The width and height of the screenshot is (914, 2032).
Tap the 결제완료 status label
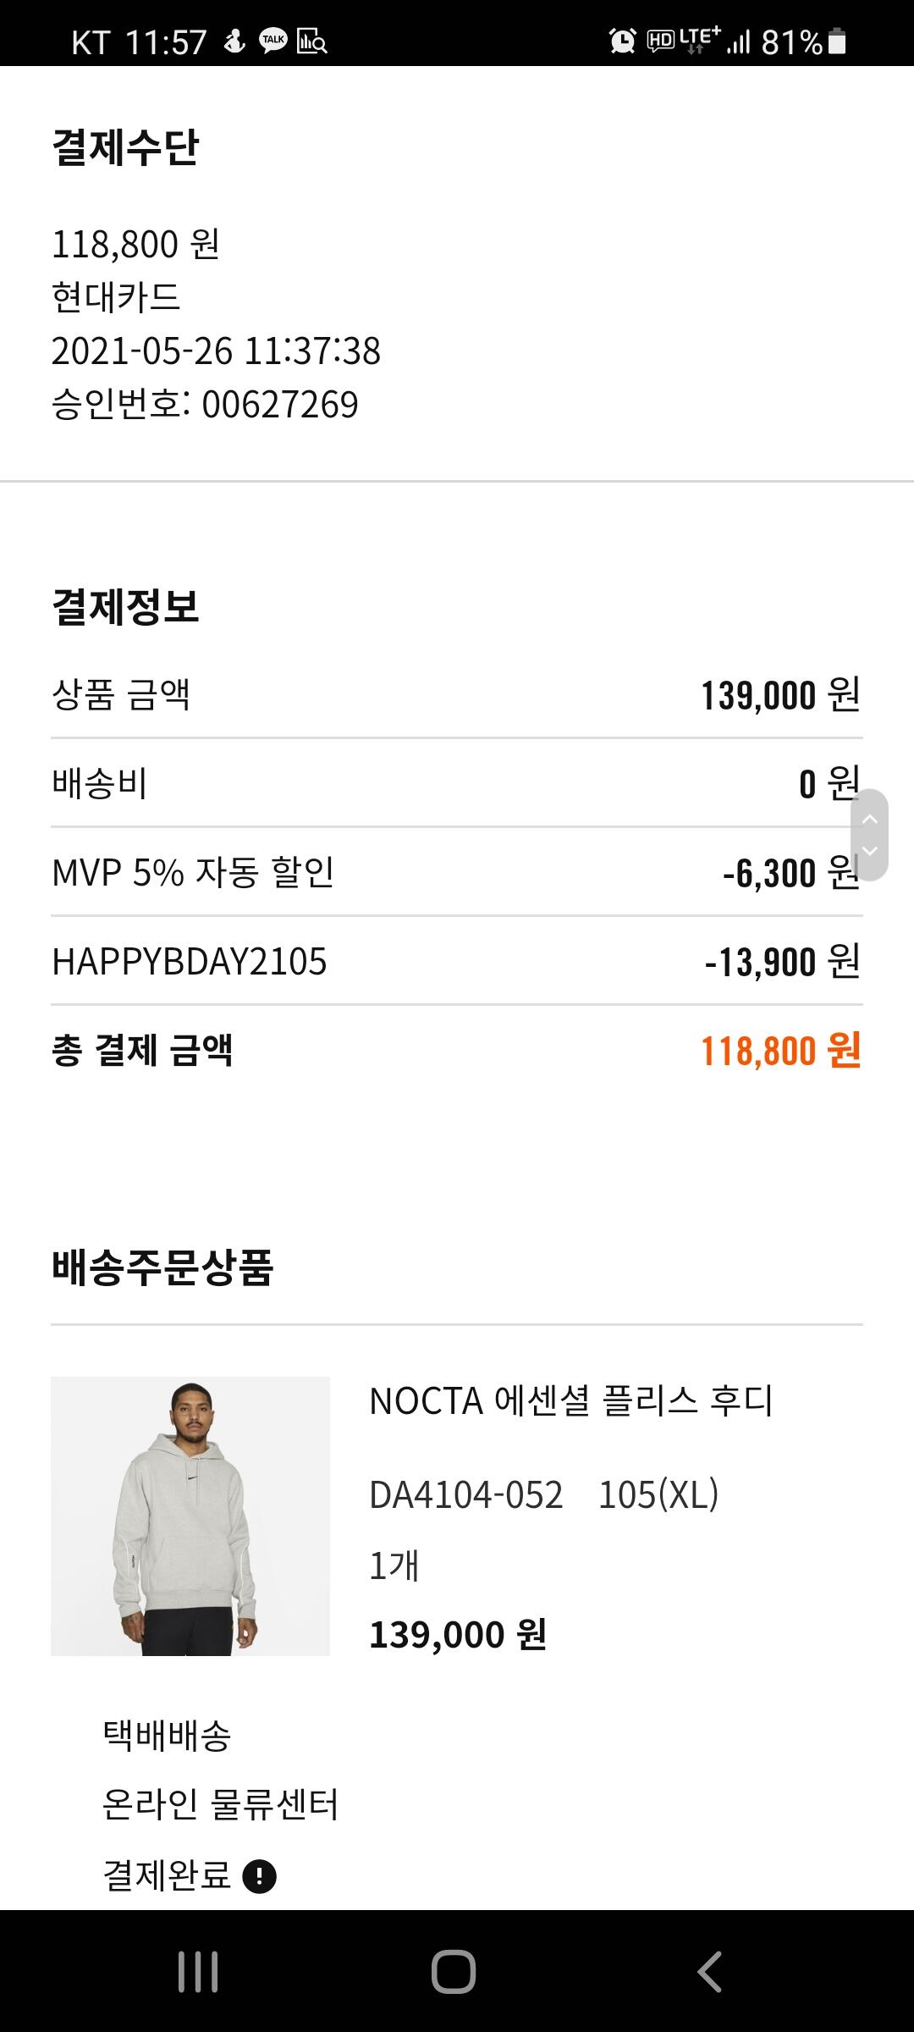click(x=167, y=1875)
